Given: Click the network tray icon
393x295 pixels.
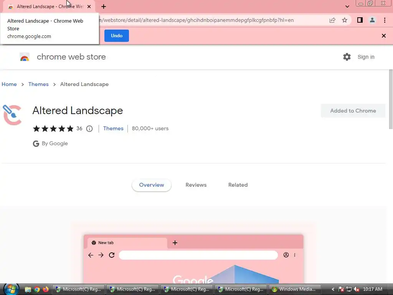Looking at the screenshot, I should click(x=348, y=289).
